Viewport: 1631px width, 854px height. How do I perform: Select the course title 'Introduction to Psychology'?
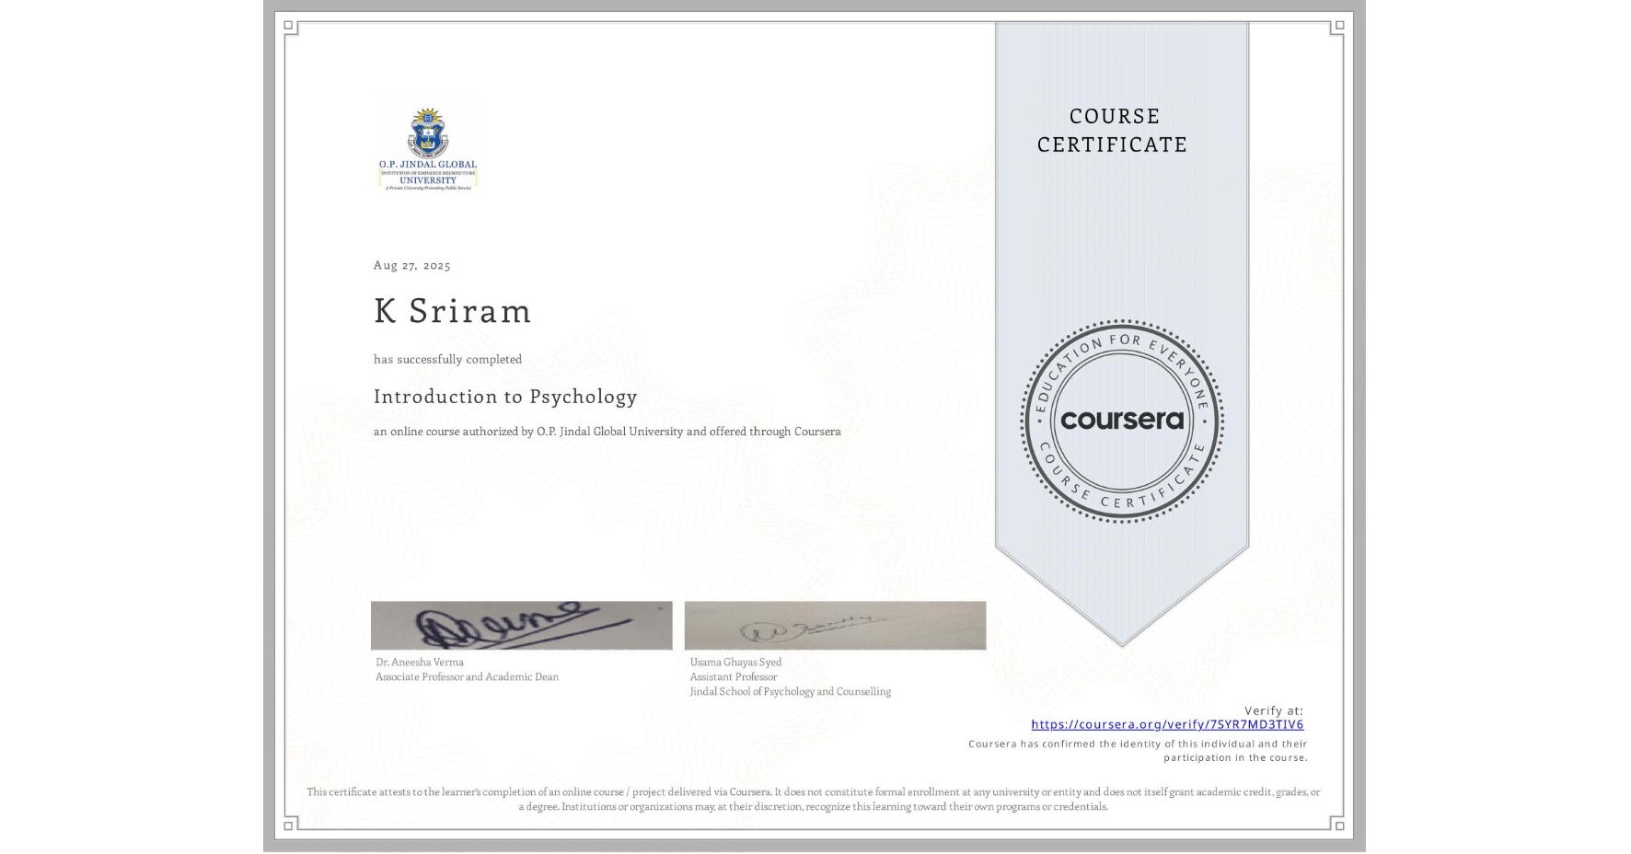click(505, 397)
